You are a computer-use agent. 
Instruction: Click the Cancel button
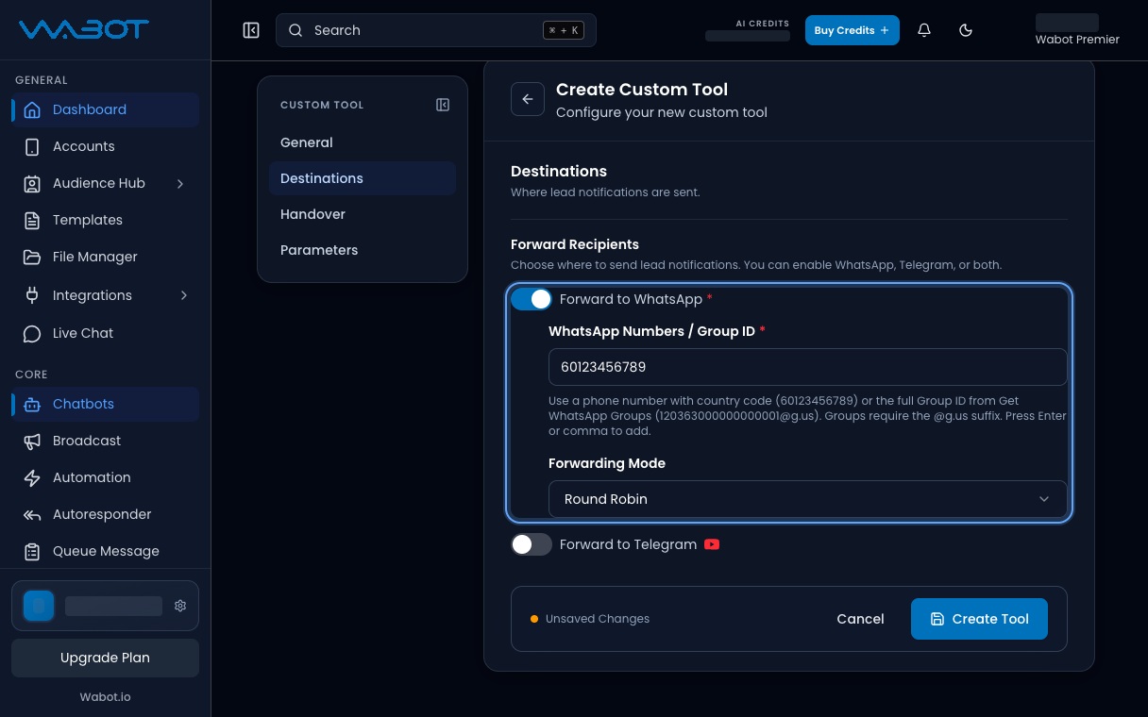point(860,619)
